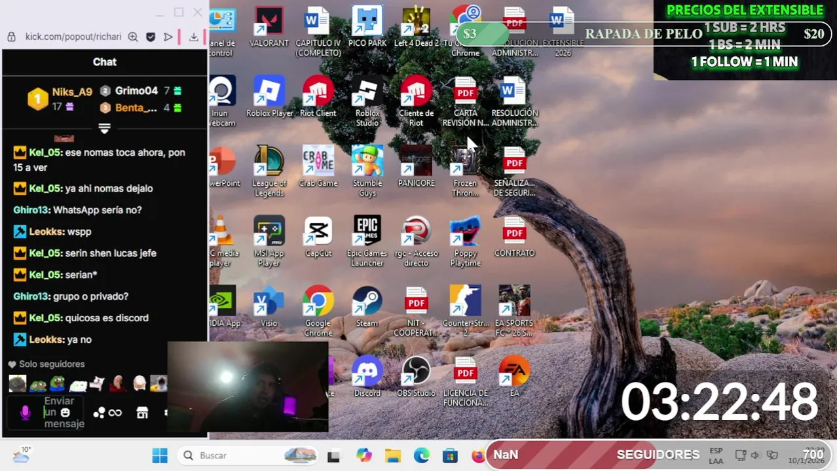Click the send arrow icon in browser toolbar
The image size is (837, 471).
pos(168,37)
